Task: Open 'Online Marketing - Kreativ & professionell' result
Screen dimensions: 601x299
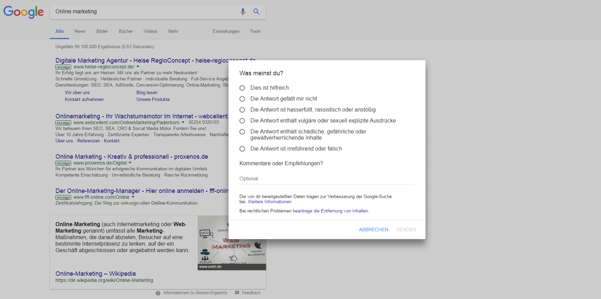Action: (x=132, y=157)
